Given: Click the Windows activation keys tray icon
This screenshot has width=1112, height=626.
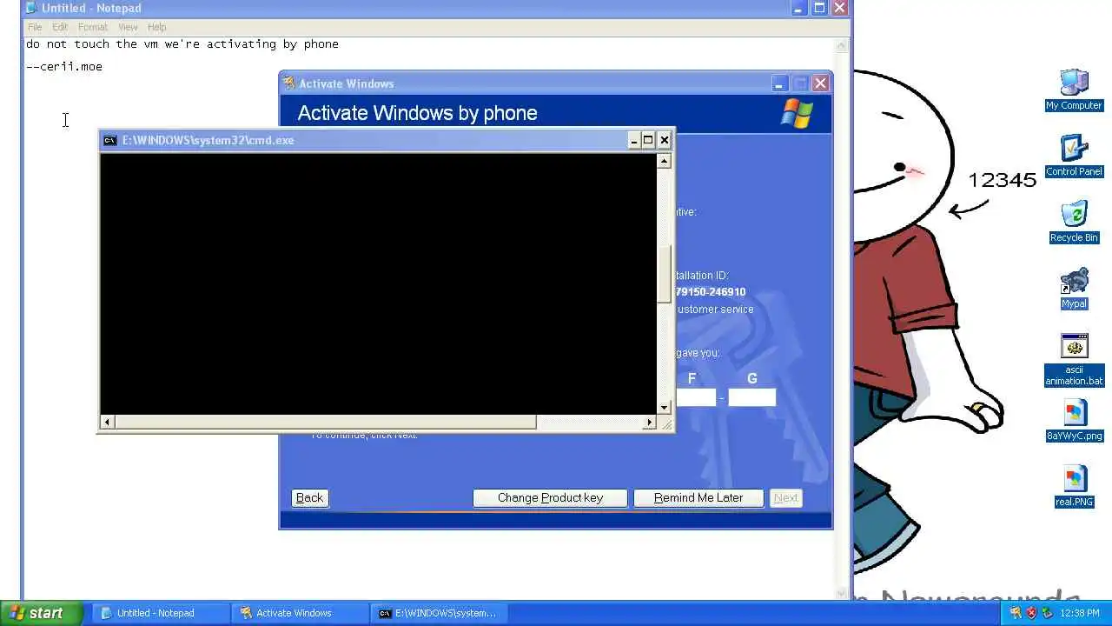Looking at the screenshot, I should click(1016, 613).
